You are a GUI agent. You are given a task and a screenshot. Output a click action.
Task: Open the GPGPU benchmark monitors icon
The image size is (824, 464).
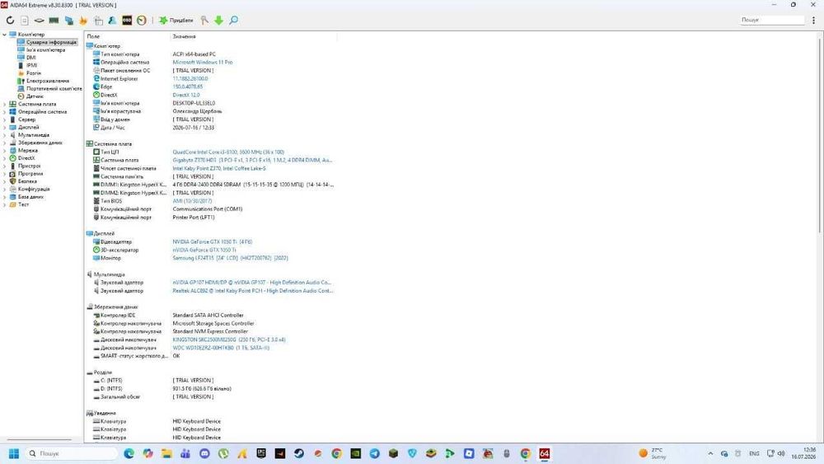tap(69, 20)
